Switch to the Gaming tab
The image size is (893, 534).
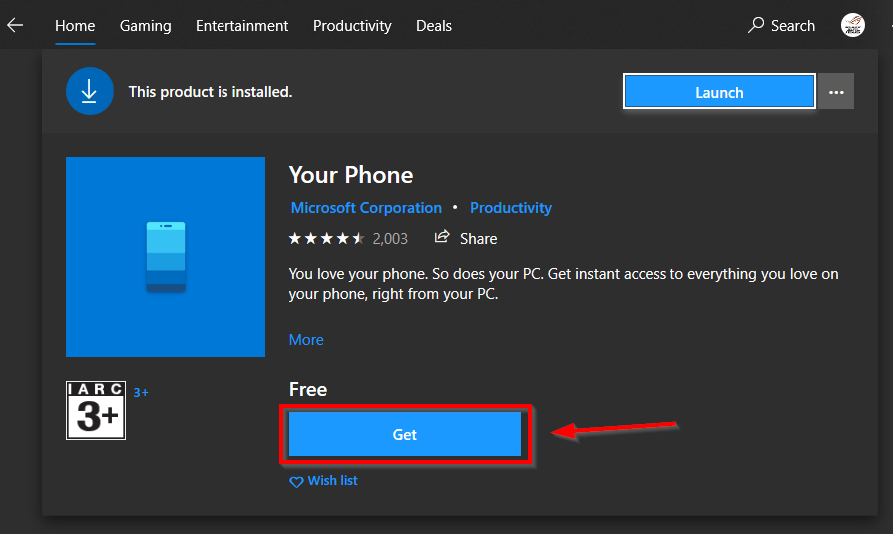pyautogui.click(x=146, y=26)
